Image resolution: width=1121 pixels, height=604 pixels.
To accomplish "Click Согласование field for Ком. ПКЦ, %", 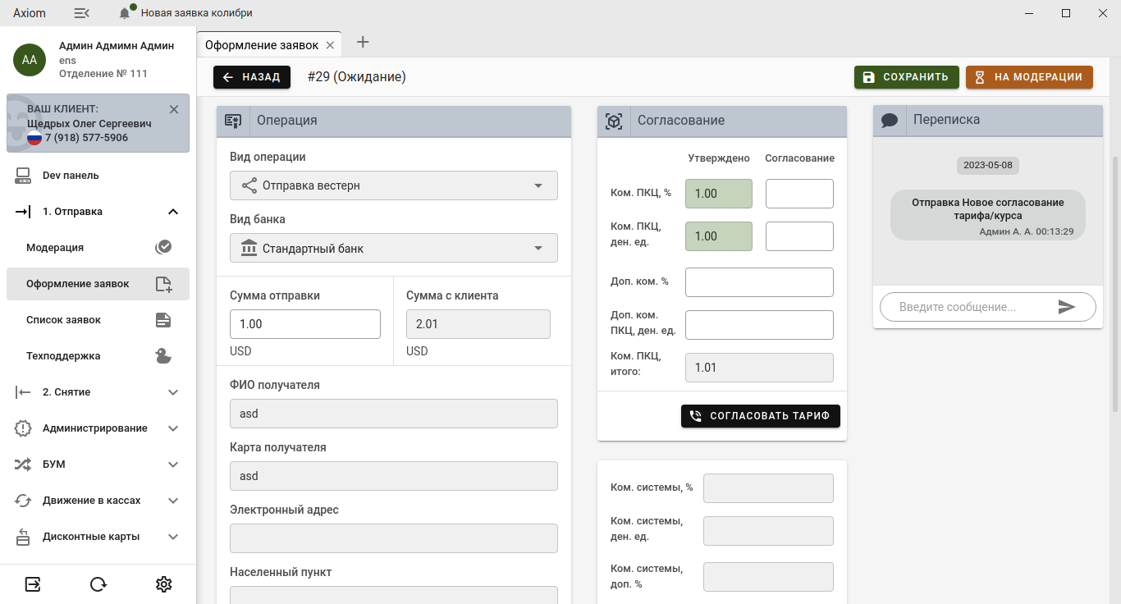I will 799,194.
